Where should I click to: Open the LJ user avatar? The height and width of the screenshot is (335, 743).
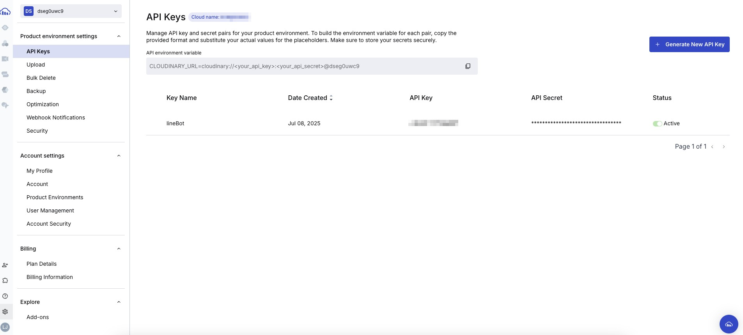pyautogui.click(x=5, y=327)
